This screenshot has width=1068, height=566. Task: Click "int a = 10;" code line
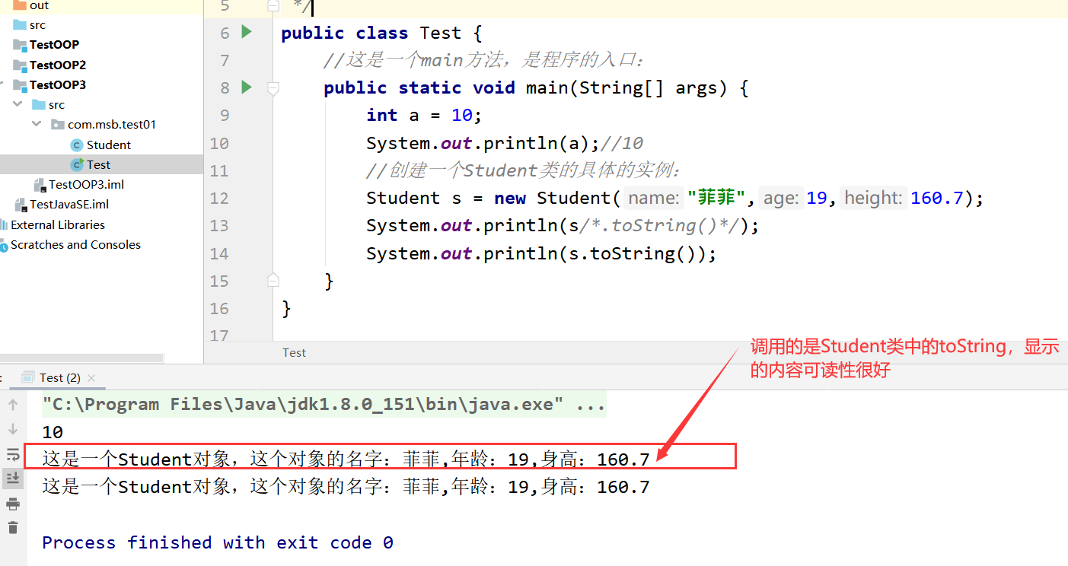[x=424, y=115]
